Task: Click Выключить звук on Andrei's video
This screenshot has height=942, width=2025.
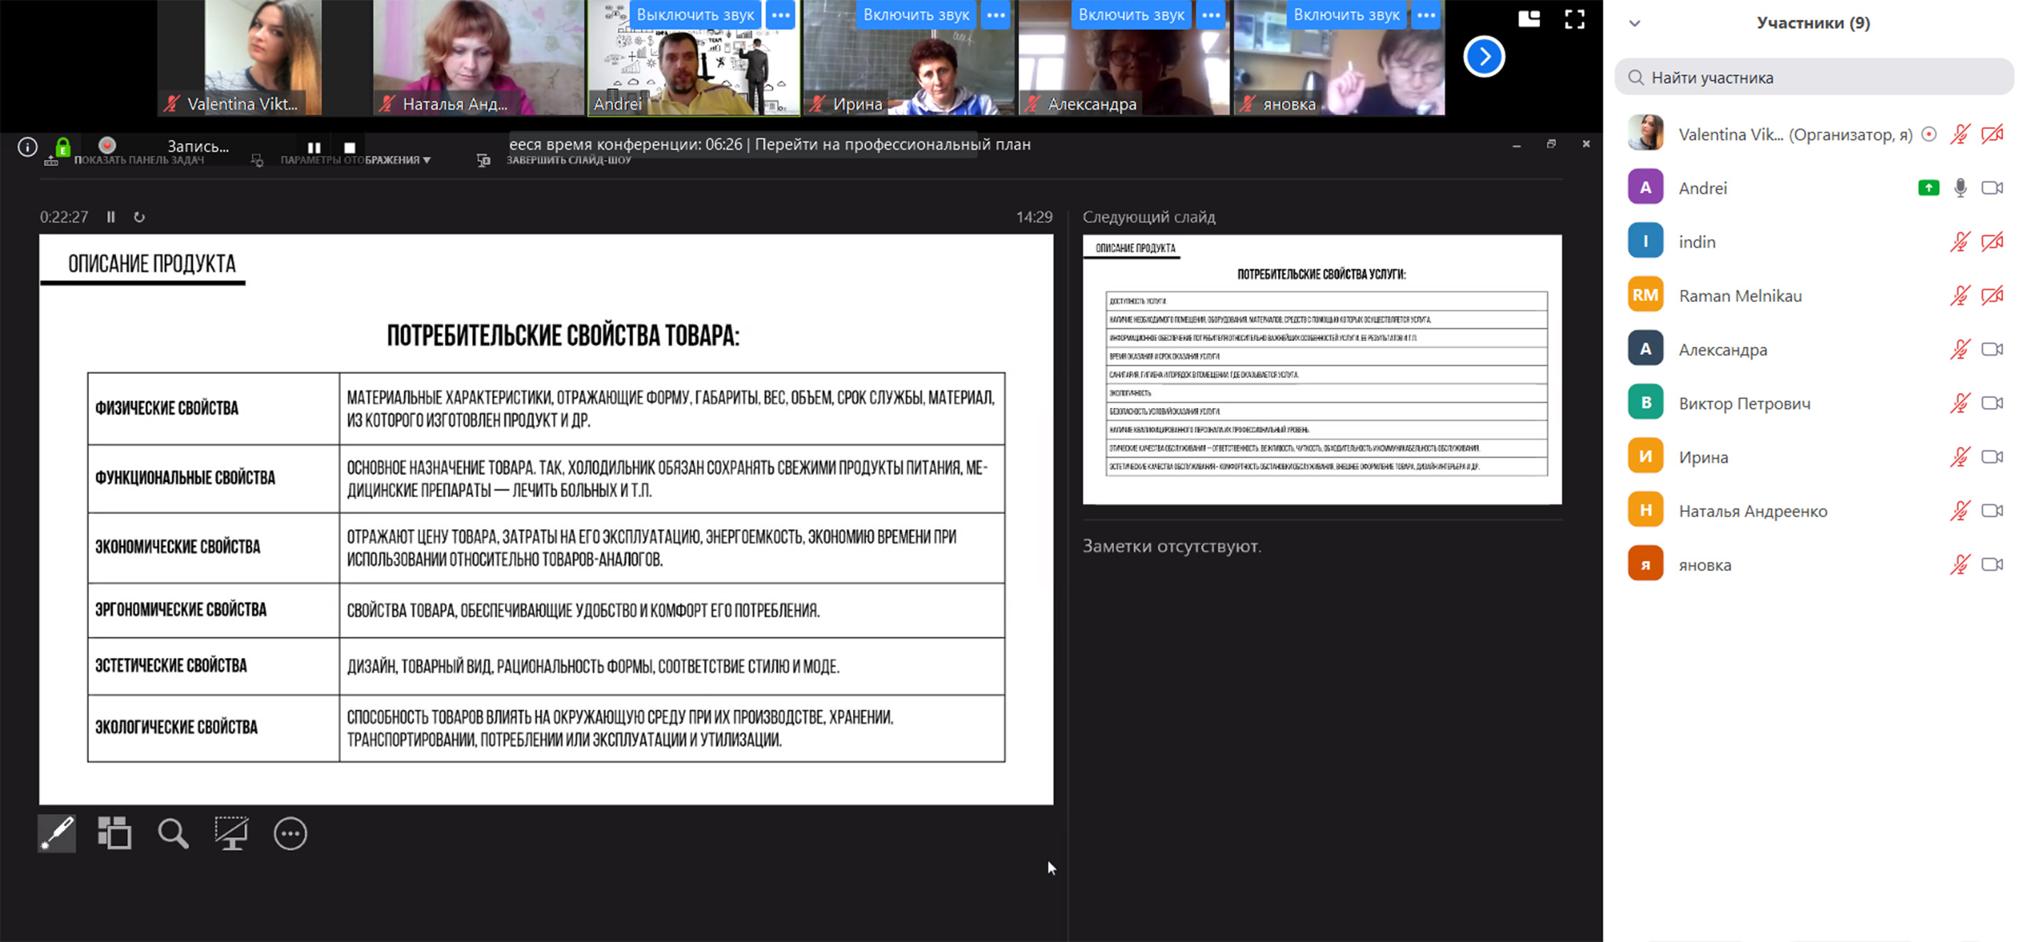Action: pyautogui.click(x=695, y=15)
